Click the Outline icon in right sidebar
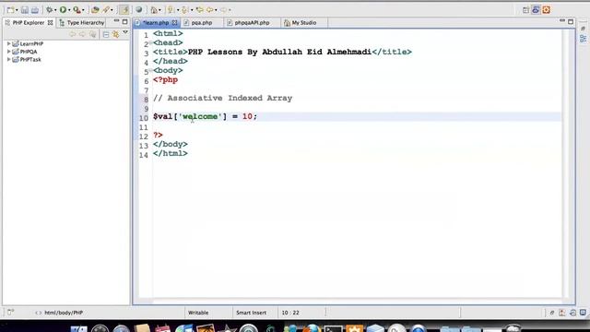Image resolution: width=590 pixels, height=332 pixels. point(584,39)
